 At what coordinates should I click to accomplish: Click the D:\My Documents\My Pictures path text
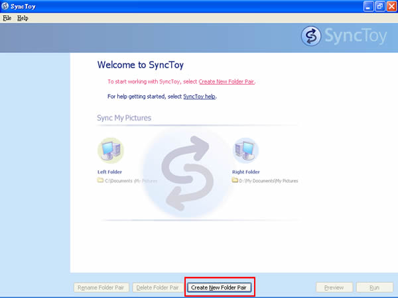tap(269, 181)
